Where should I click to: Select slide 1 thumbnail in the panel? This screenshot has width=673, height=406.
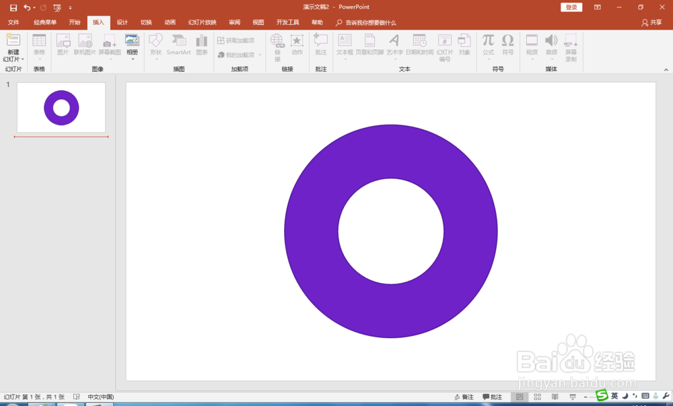(61, 107)
